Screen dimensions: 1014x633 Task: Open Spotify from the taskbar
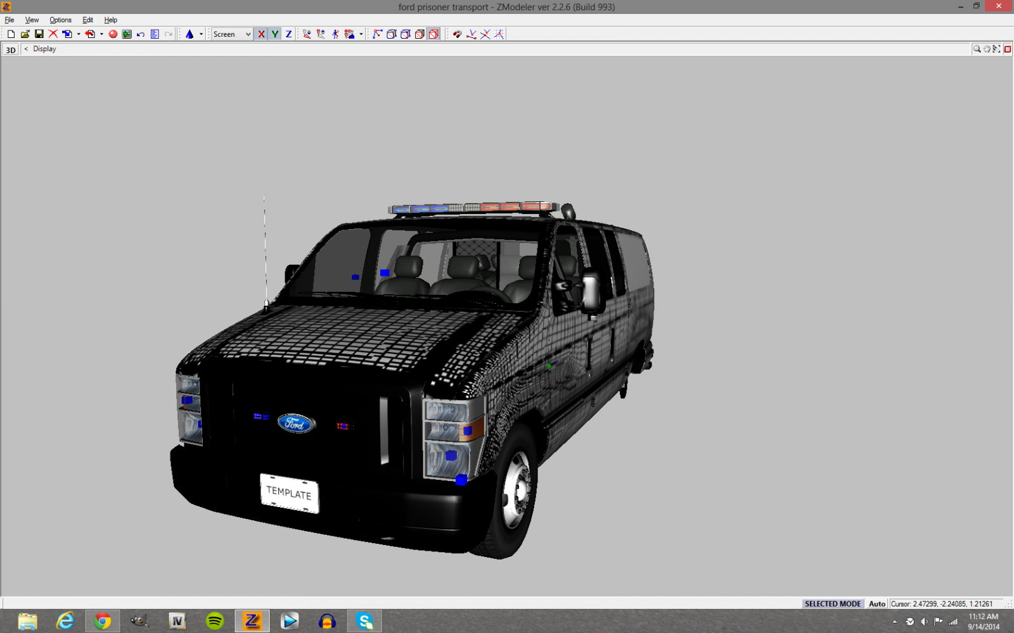[x=215, y=621]
